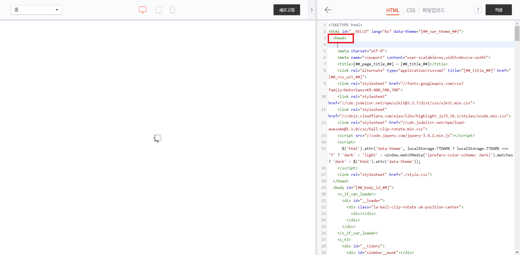Screen dimensions: 520x255
Task: Open the help question mark icon
Action: point(478,10)
